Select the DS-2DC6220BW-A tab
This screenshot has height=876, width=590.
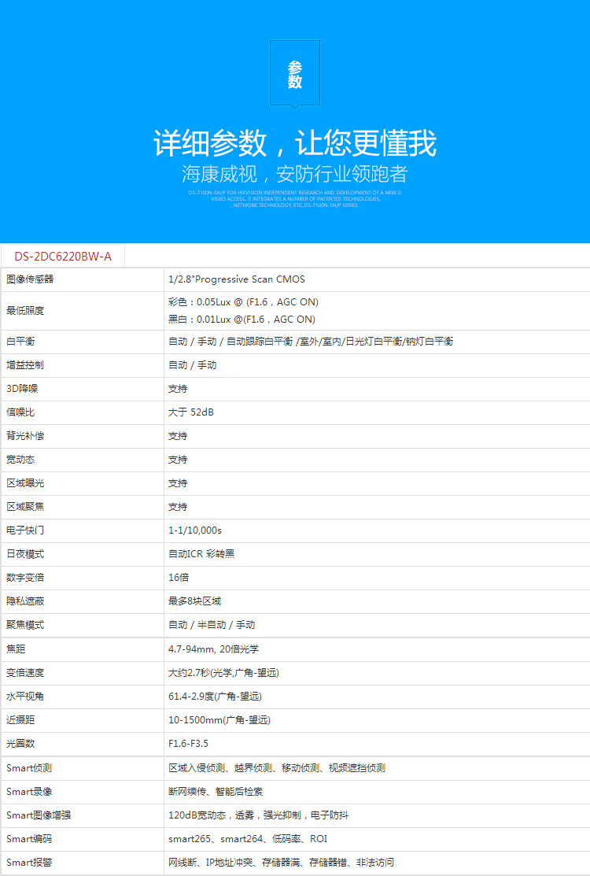click(63, 256)
